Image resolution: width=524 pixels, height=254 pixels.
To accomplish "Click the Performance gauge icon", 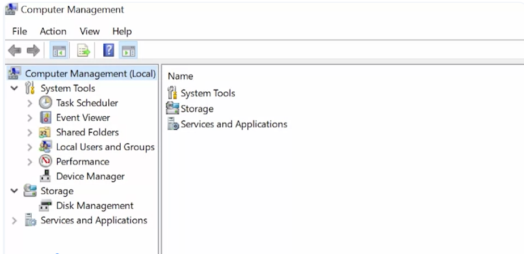I will [45, 162].
